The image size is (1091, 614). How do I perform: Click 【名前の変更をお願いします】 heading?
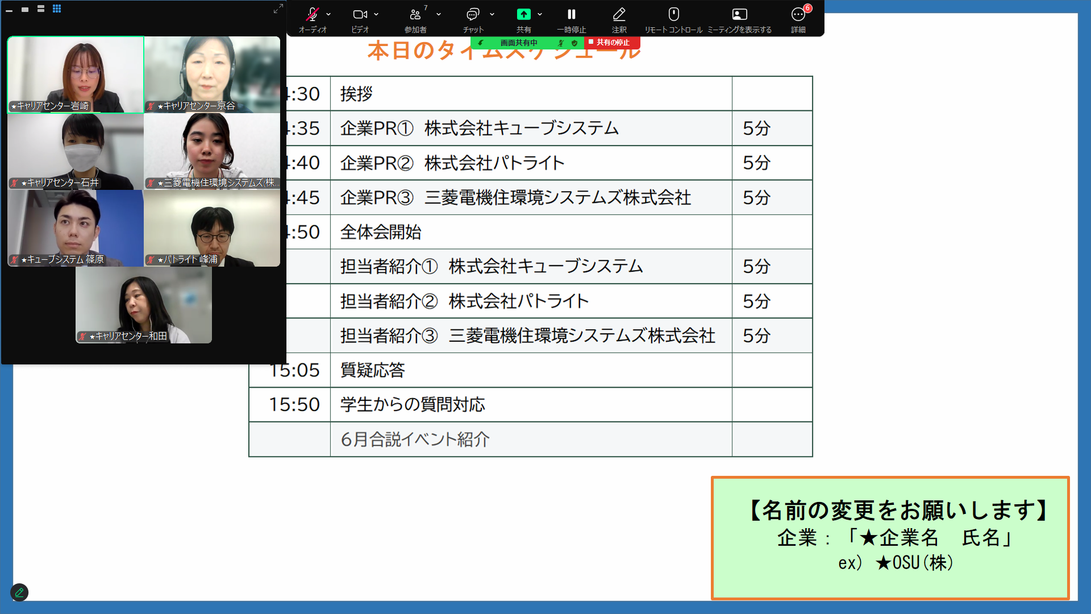pyautogui.click(x=898, y=510)
